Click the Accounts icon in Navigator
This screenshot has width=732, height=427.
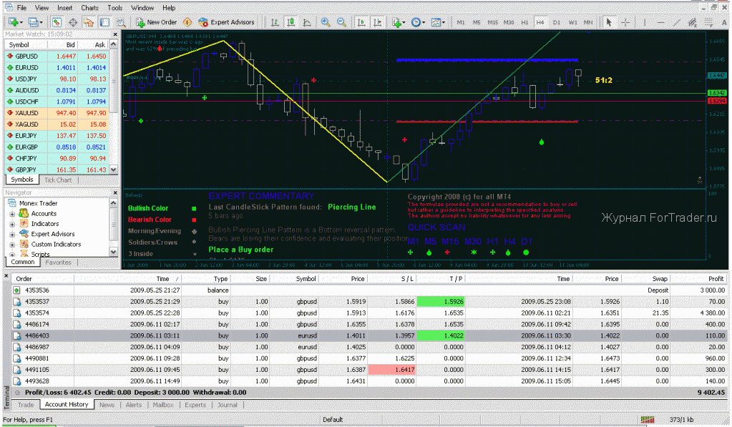(24, 213)
